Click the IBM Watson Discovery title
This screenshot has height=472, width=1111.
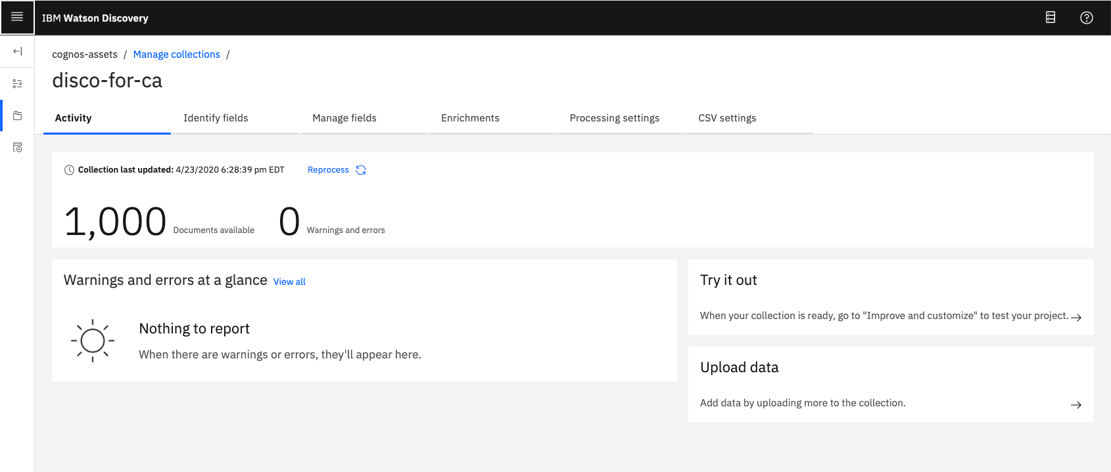[x=95, y=18]
